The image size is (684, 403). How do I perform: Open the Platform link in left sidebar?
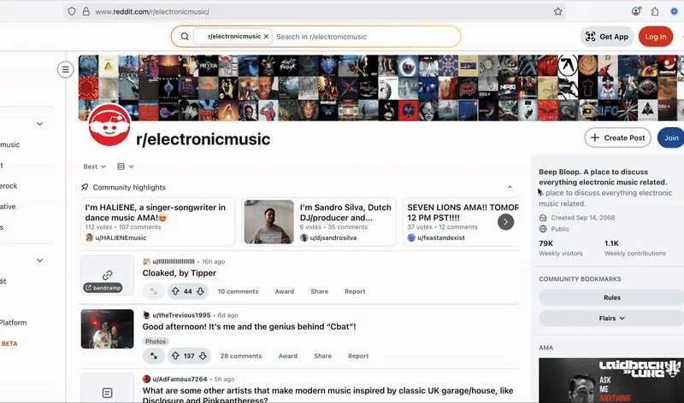click(x=13, y=323)
